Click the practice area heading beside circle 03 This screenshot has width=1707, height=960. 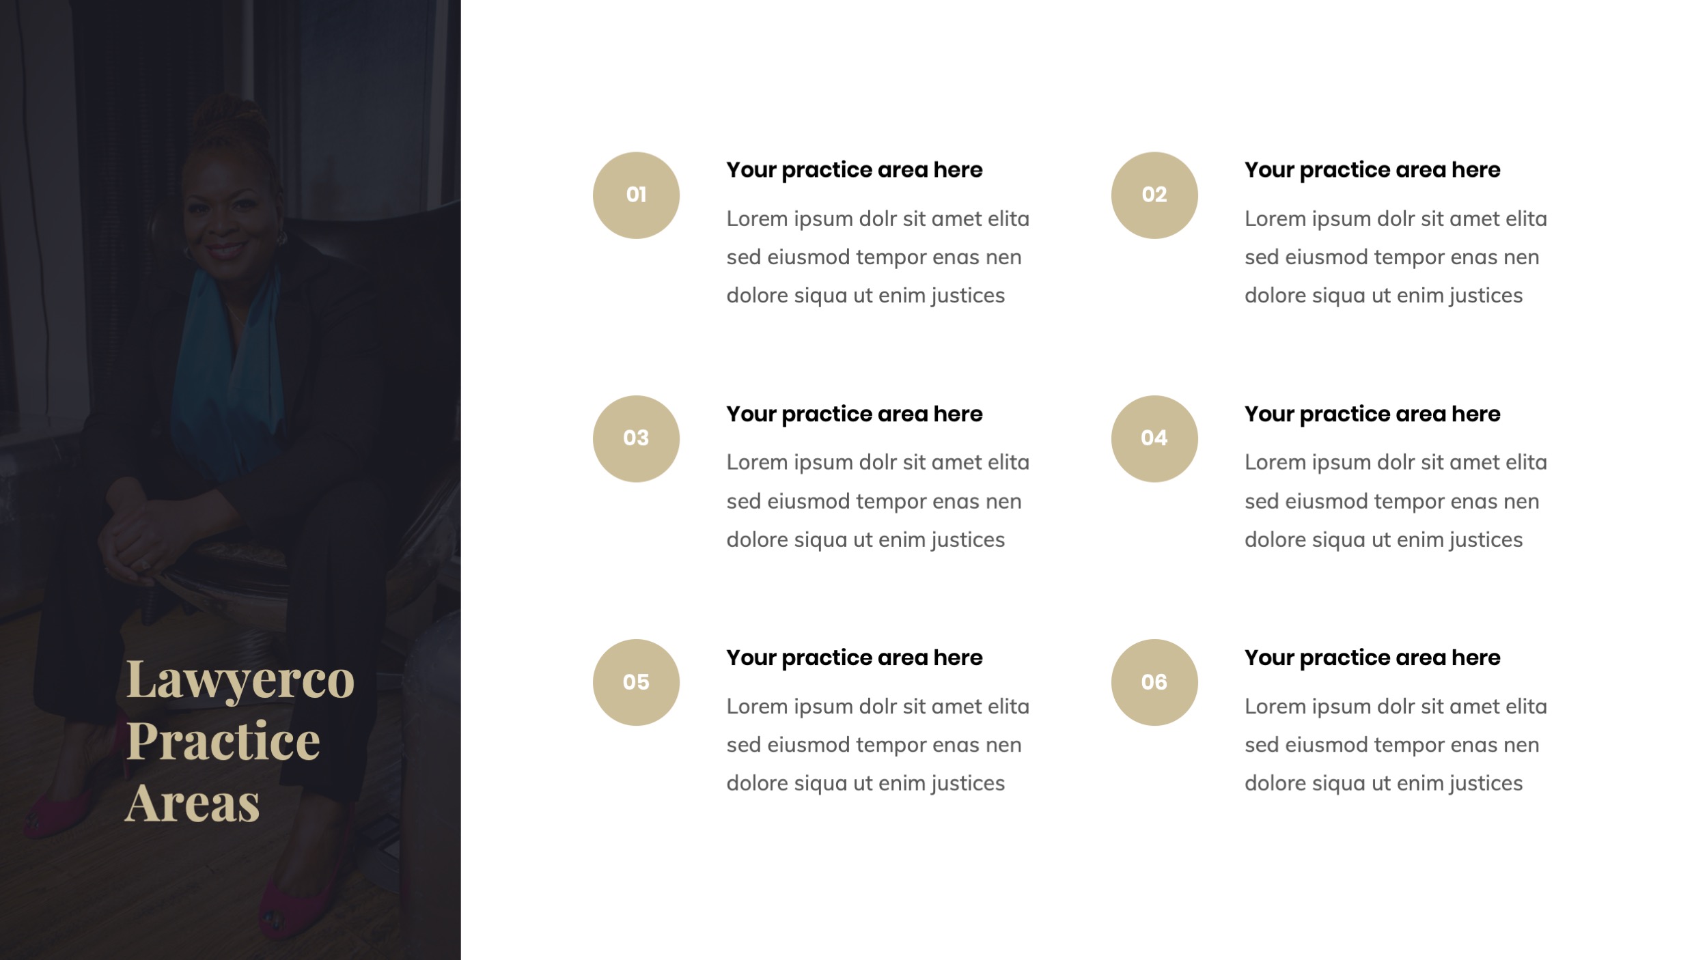pyautogui.click(x=854, y=414)
